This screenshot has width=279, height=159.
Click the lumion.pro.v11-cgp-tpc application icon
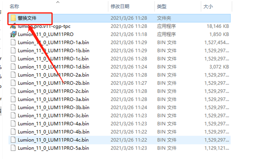click(13, 26)
